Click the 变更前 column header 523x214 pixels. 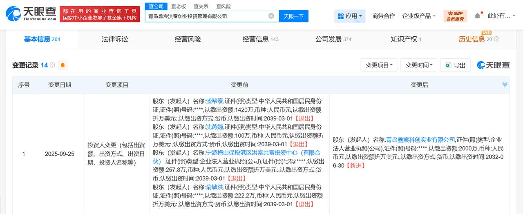pyautogui.click(x=239, y=85)
